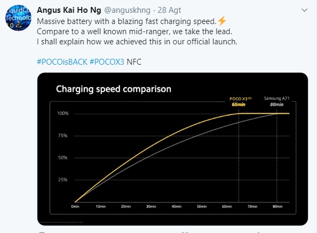Click the 80min axis label
Image resolution: width=317 pixels, height=233 pixels.
pyautogui.click(x=278, y=206)
